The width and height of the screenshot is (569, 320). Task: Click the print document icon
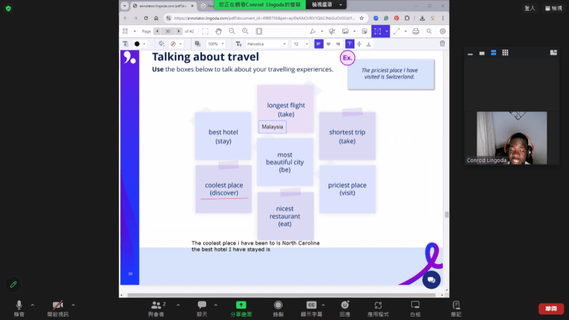(415, 31)
